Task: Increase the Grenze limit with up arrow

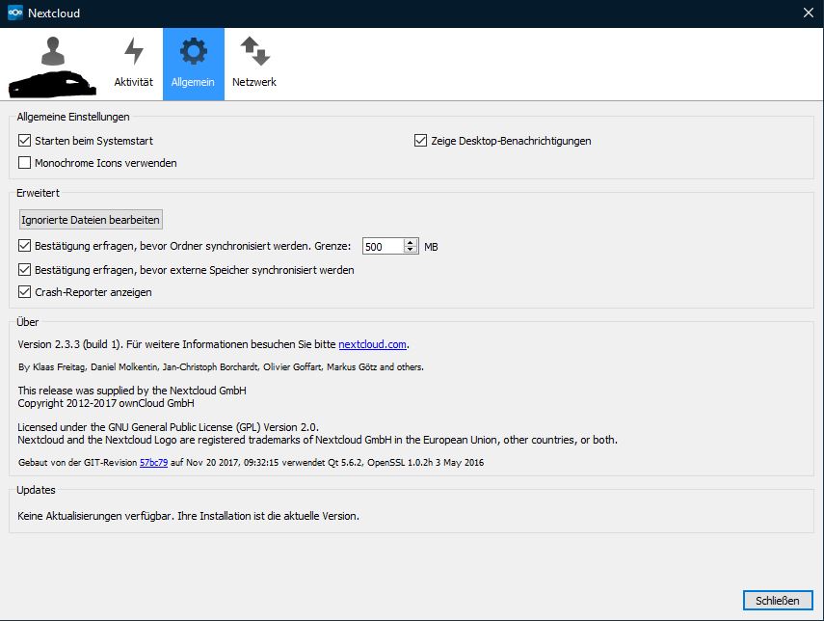Action: (x=411, y=242)
